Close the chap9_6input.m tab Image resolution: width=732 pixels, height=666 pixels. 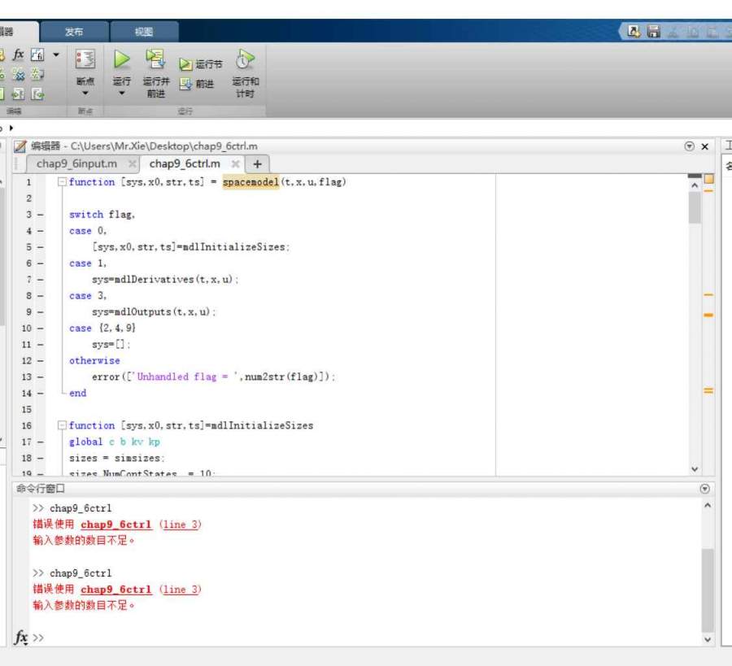coord(132,163)
